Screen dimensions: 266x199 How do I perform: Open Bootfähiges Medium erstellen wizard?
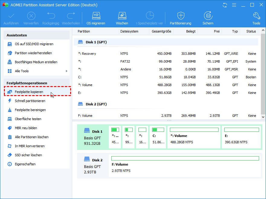click(36, 62)
